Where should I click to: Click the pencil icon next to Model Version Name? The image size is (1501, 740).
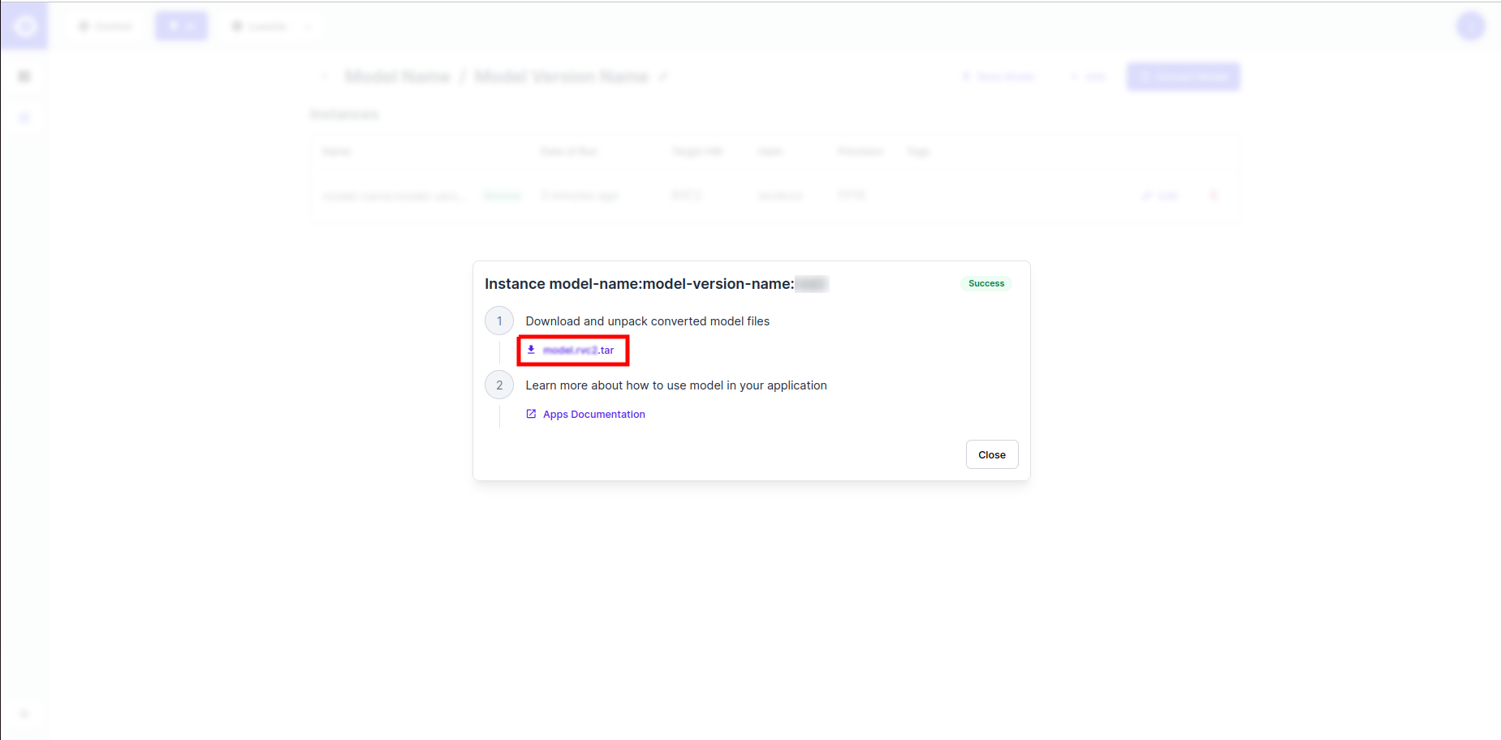tap(662, 77)
